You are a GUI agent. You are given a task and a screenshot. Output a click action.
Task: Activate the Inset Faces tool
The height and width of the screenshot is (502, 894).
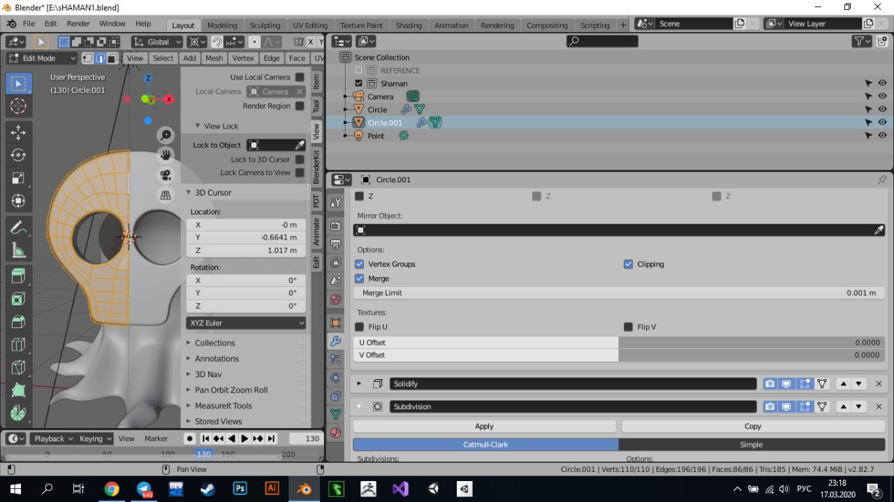pyautogui.click(x=19, y=300)
